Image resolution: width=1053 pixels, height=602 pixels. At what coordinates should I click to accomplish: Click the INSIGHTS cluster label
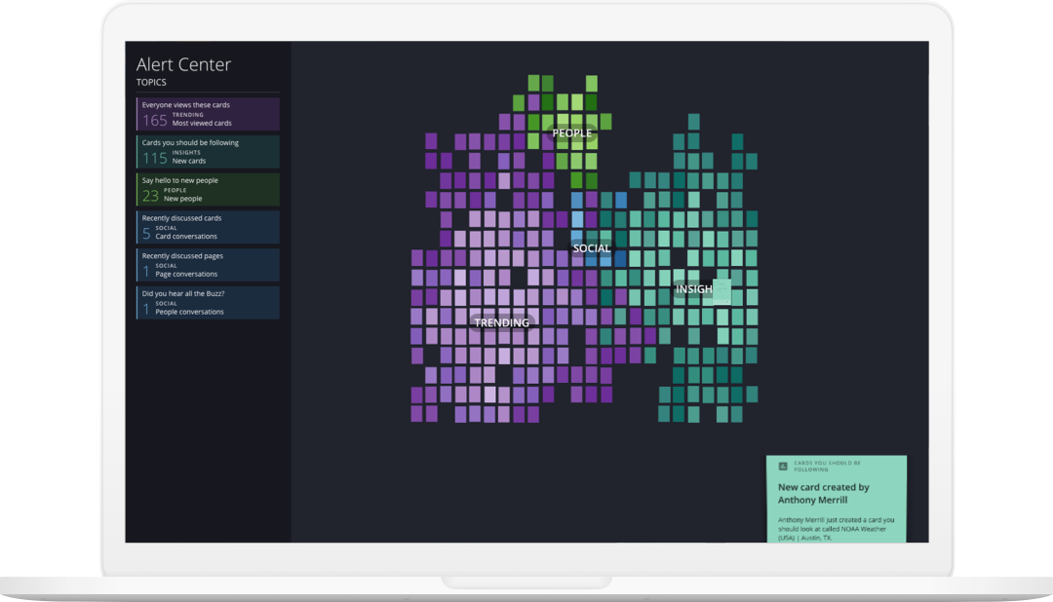(694, 289)
